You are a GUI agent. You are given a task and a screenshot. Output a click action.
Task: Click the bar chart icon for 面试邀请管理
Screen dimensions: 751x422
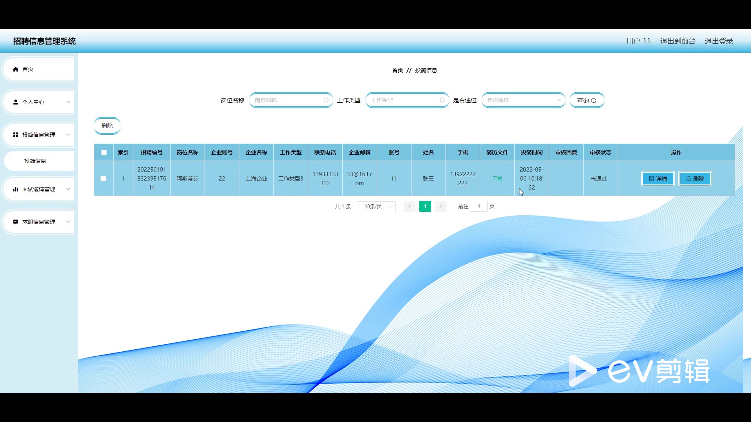tap(16, 189)
